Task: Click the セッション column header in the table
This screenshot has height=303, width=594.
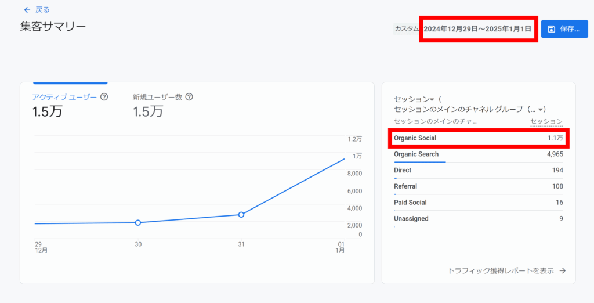Action: (x=546, y=121)
